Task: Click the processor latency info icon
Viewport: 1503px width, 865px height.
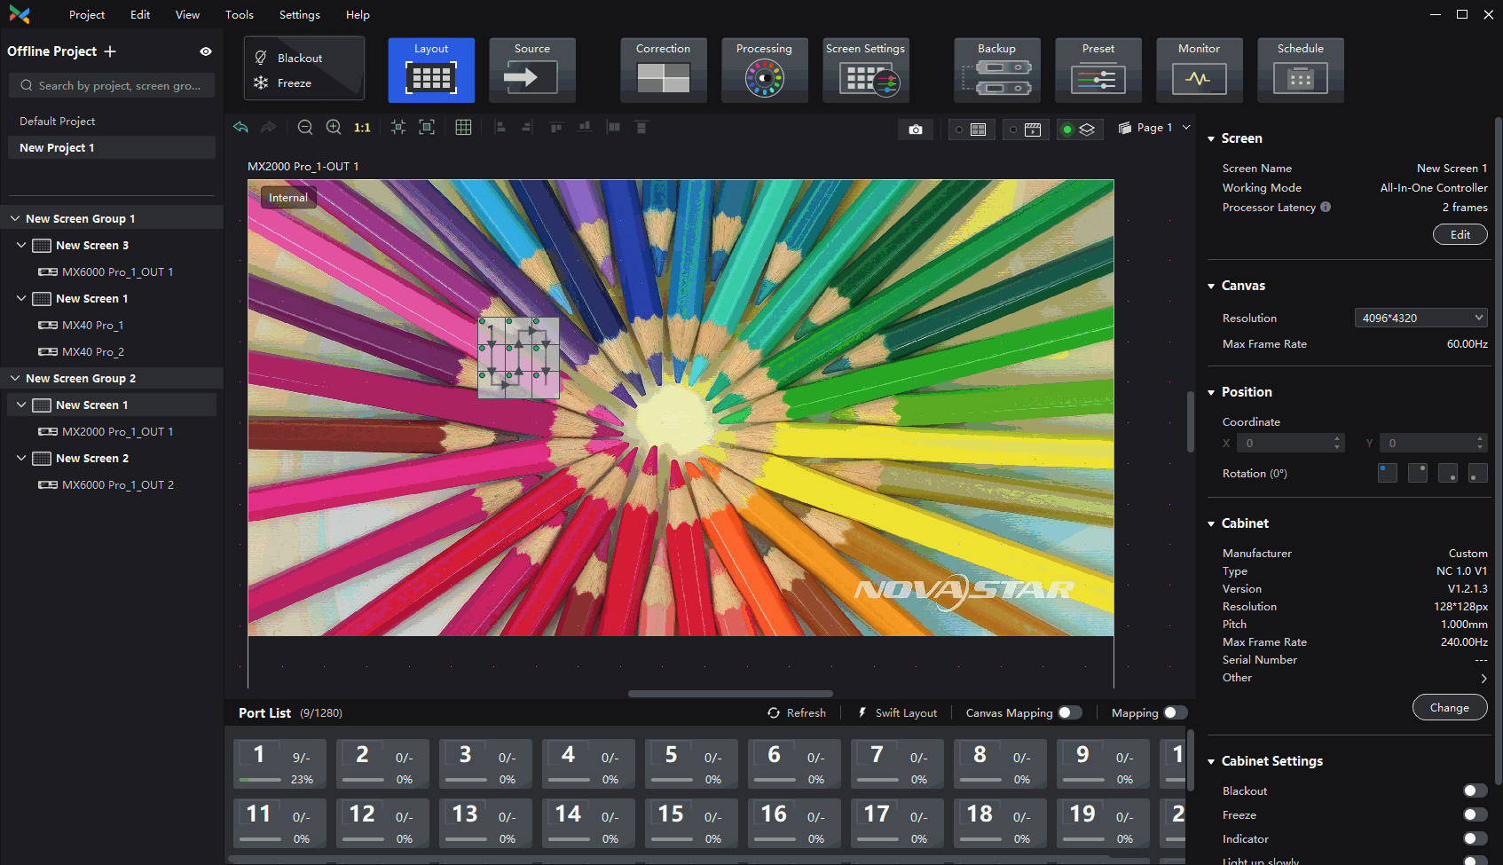Action: pos(1326,207)
